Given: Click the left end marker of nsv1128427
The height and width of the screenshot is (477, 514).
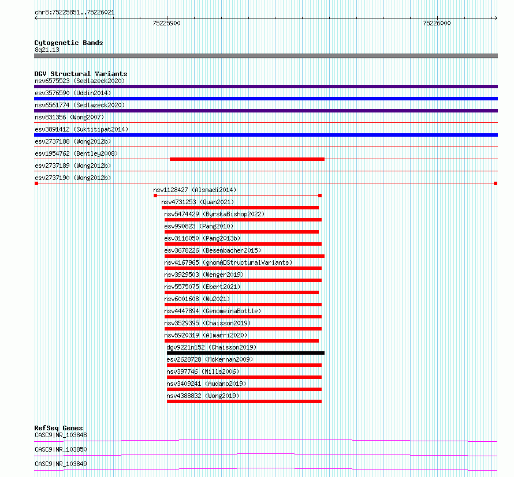Looking at the screenshot, I should (155, 196).
